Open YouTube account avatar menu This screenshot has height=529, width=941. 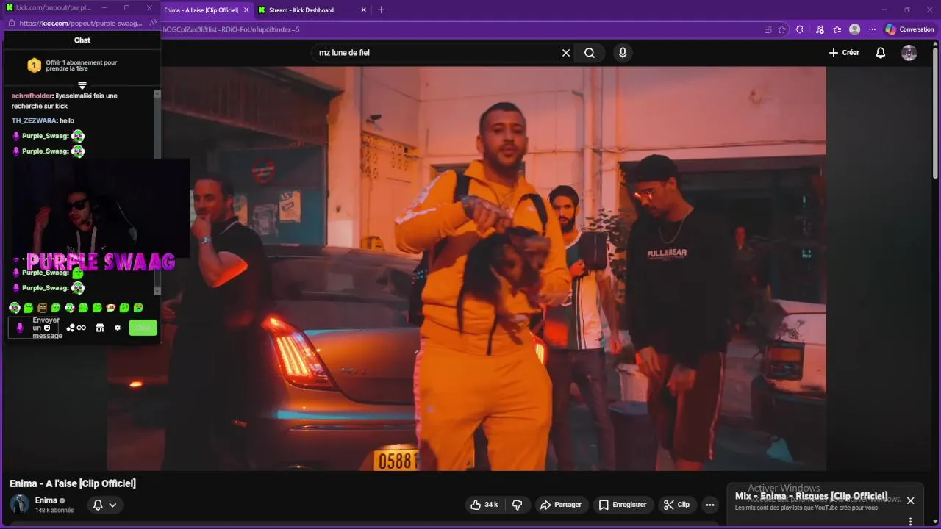coord(909,53)
